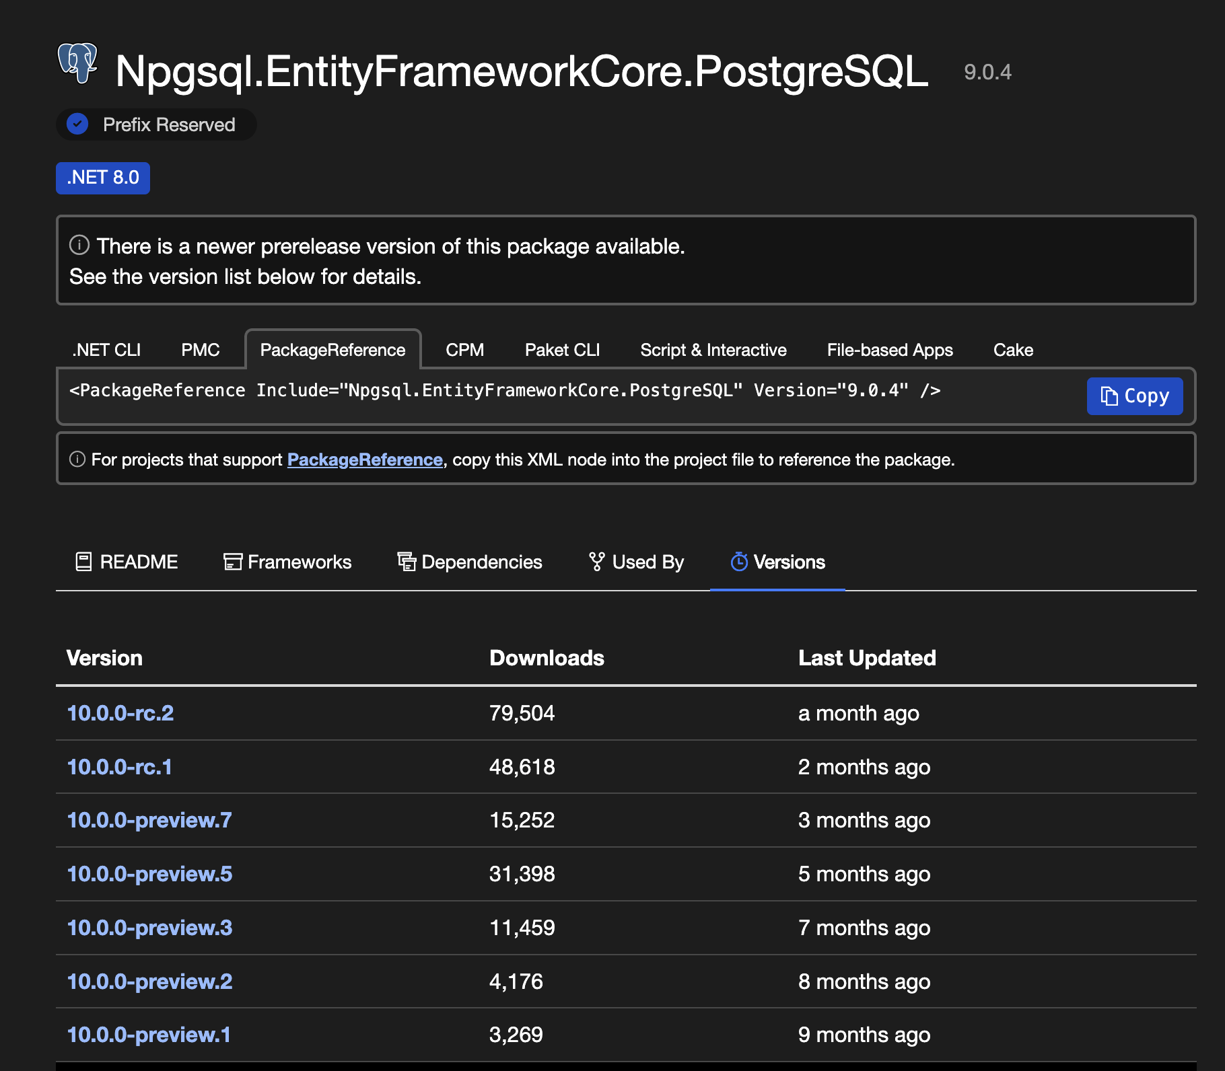Click the Dependencies tab icon

click(x=407, y=562)
